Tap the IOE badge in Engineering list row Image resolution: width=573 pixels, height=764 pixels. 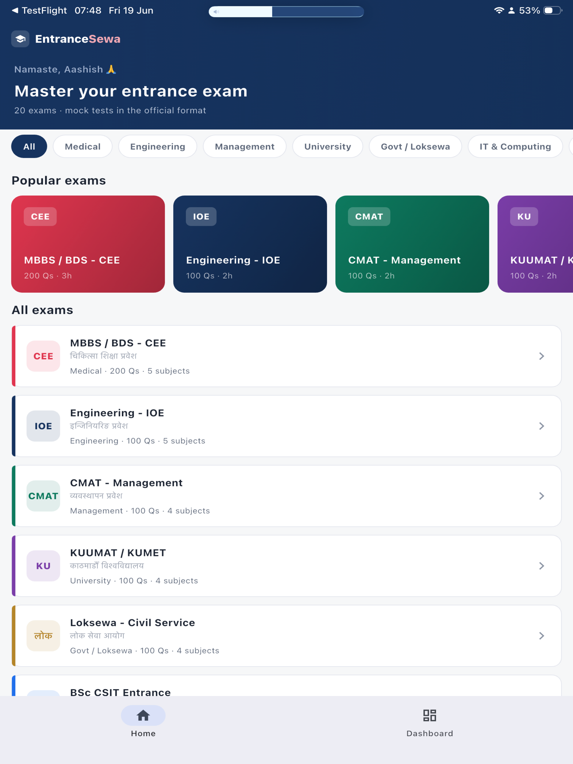click(43, 426)
